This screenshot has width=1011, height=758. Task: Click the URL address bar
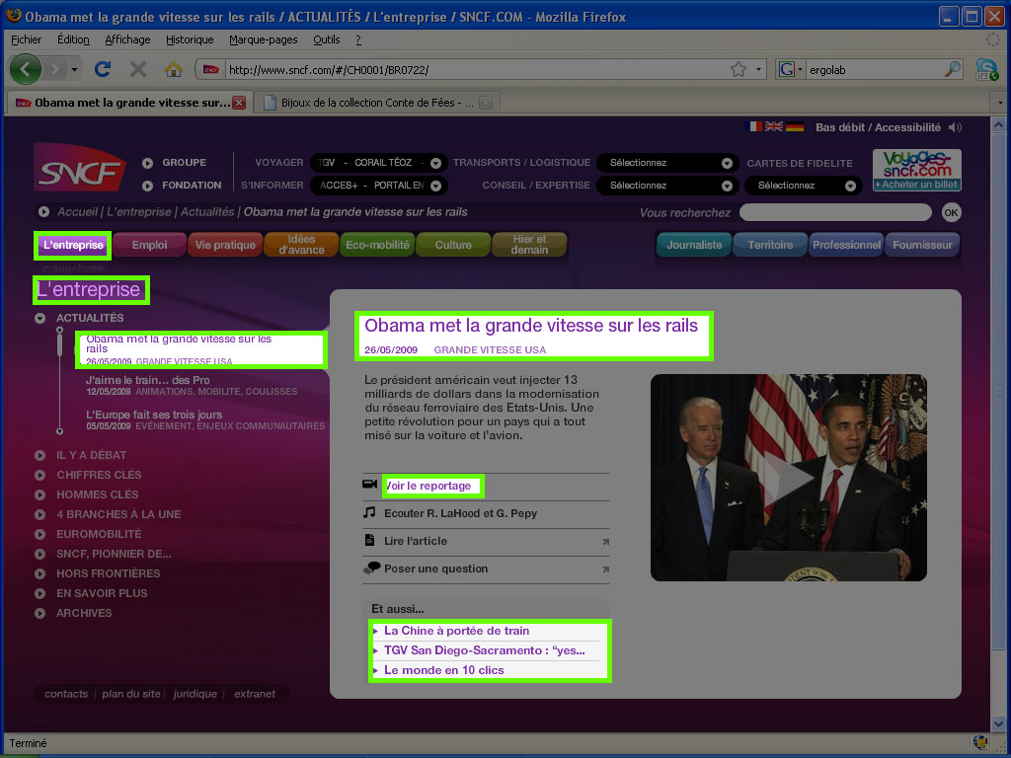pyautogui.click(x=477, y=70)
